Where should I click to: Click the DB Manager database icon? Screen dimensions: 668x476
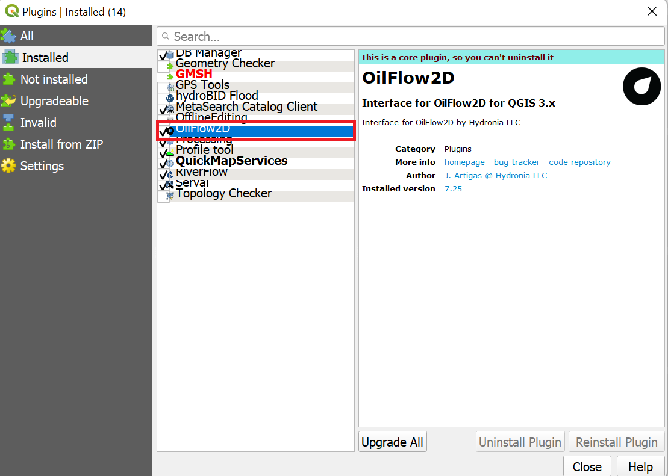pos(170,55)
